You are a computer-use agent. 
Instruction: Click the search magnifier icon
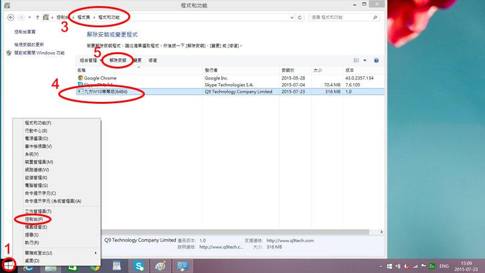click(x=375, y=18)
